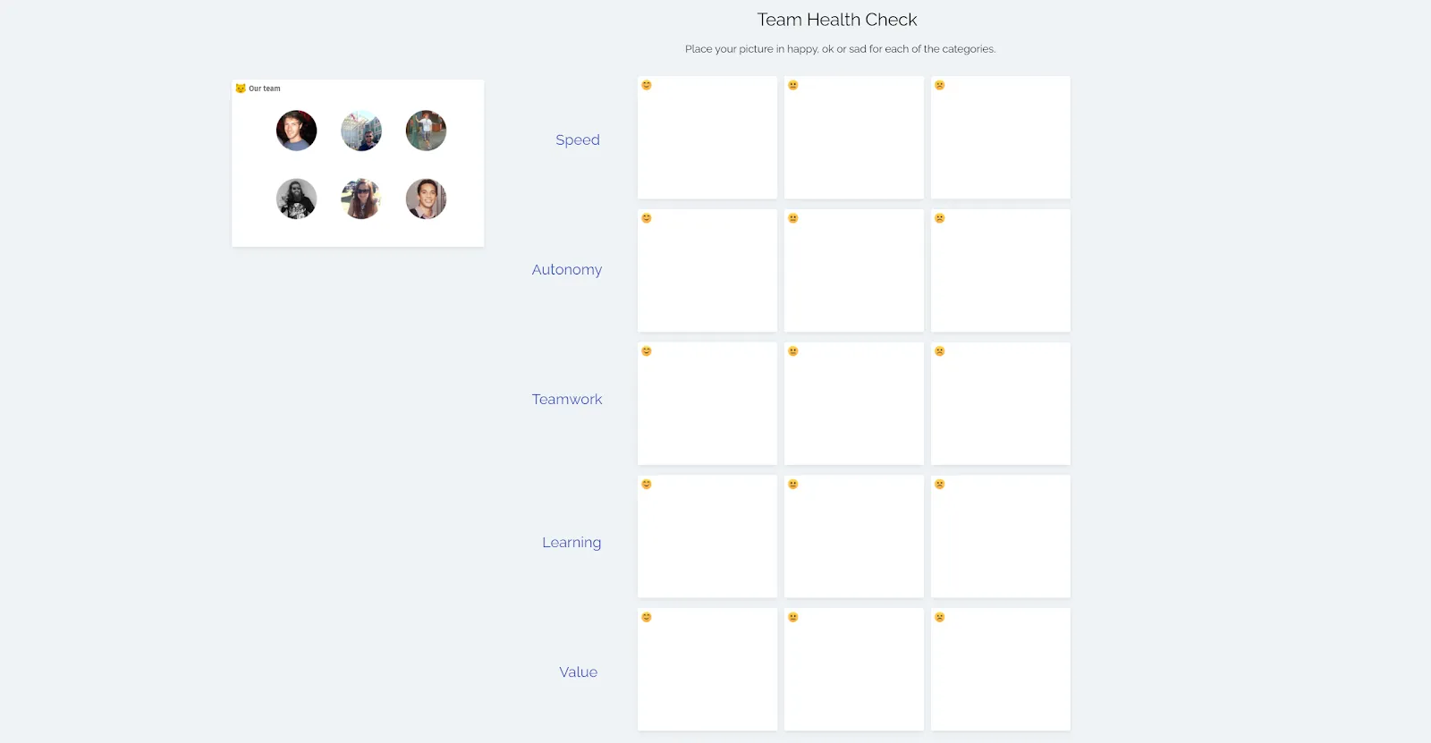Click the cat emoji beside Our team
Image resolution: width=1431 pixels, height=743 pixels.
click(240, 88)
